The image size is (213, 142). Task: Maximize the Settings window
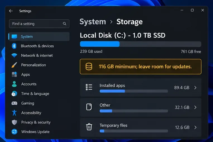192,10
